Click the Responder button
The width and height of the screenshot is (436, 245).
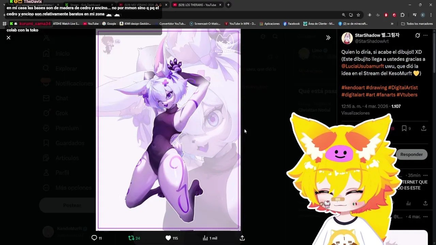click(x=411, y=154)
